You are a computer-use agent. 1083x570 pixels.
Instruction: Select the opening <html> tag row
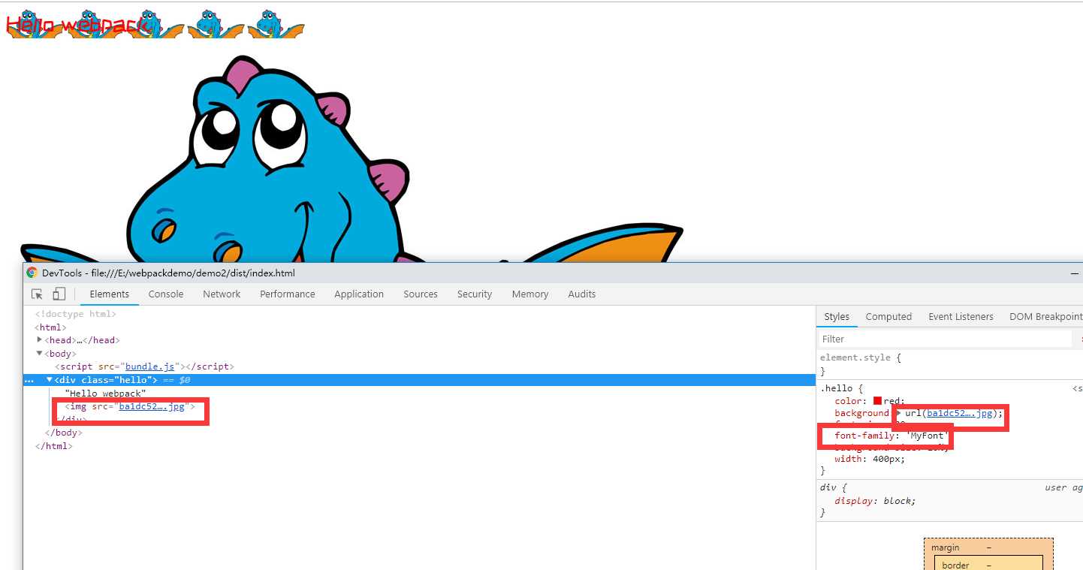50,327
